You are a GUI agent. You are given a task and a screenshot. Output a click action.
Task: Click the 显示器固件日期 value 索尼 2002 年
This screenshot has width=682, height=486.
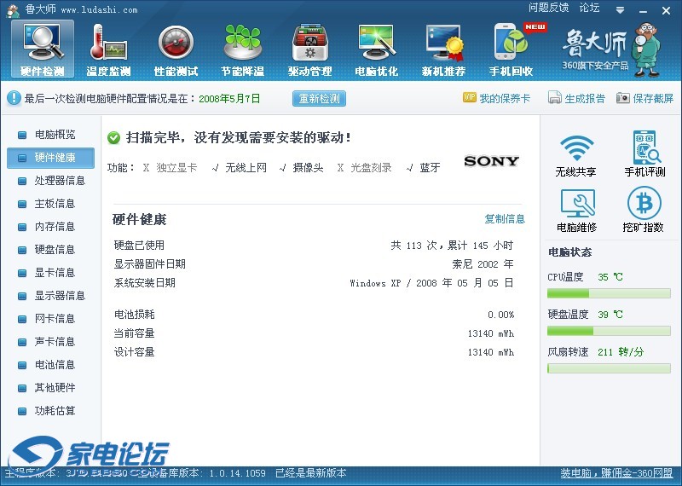pyautogui.click(x=483, y=264)
